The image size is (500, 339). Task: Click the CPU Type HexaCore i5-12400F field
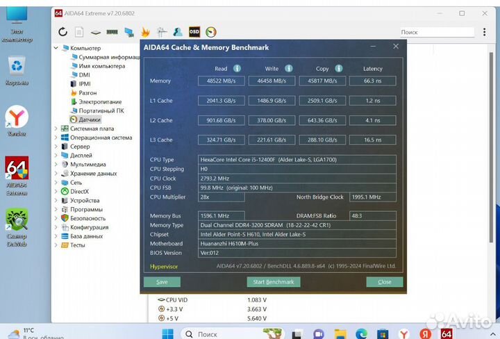click(297, 160)
